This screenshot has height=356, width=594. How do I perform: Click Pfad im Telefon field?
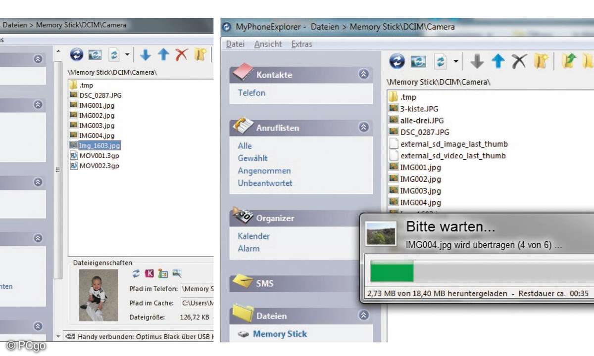197,289
